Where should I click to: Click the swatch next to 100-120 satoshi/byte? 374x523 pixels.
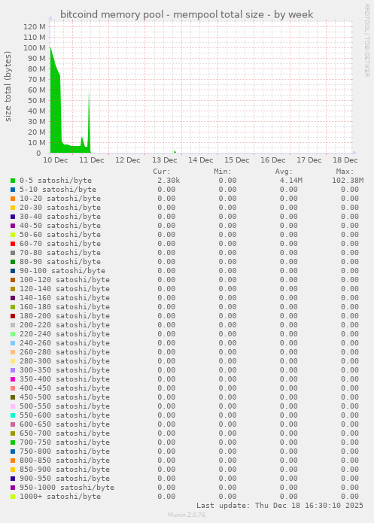13,279
